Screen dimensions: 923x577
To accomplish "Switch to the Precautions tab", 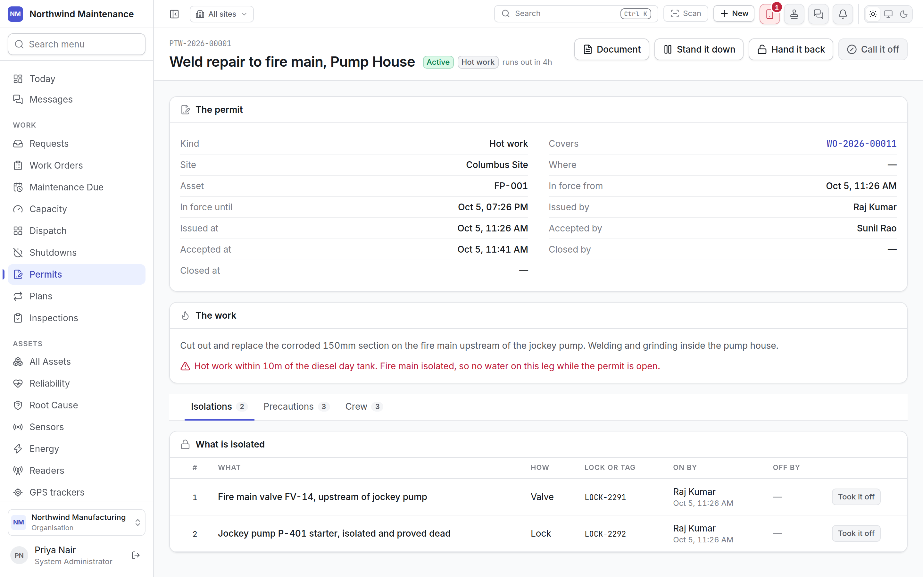I will pos(296,406).
